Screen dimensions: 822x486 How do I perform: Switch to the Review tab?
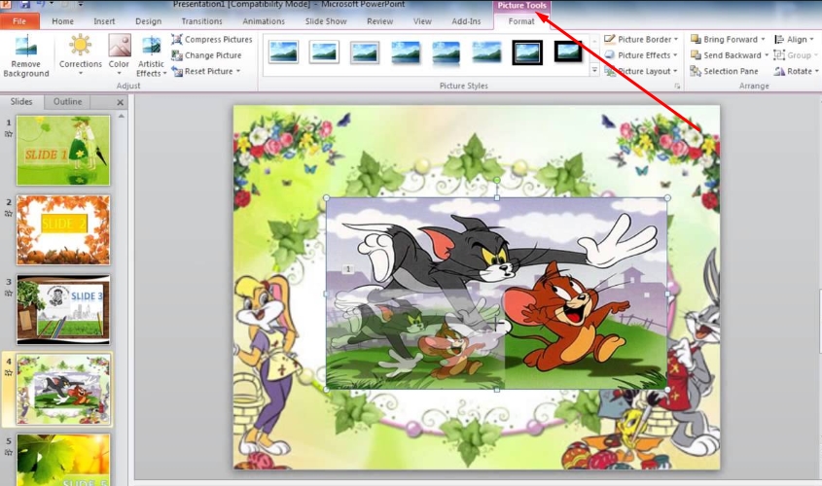[380, 21]
